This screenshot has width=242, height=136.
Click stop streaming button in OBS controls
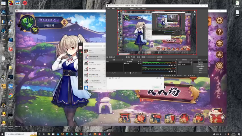pos(200,62)
